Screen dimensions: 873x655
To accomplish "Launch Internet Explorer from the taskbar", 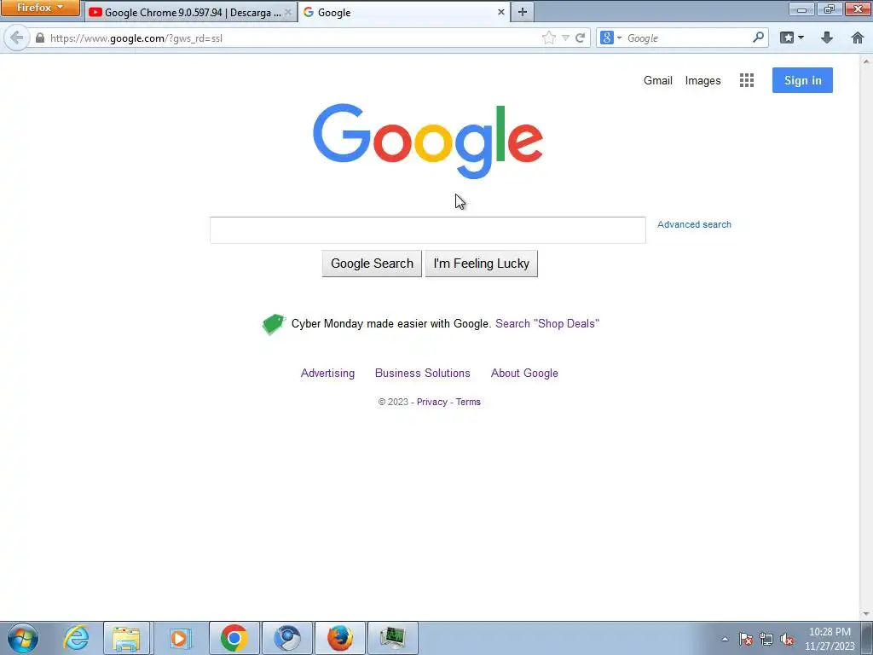I will (76, 638).
